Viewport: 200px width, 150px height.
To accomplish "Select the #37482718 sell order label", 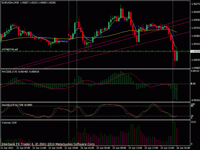I will [10, 49].
